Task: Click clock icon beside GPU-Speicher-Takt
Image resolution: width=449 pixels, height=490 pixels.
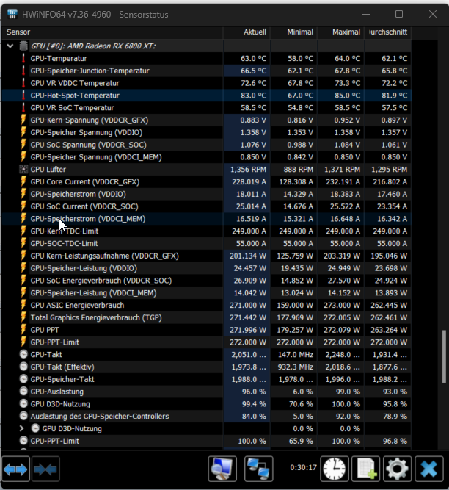Action: pos(23,379)
